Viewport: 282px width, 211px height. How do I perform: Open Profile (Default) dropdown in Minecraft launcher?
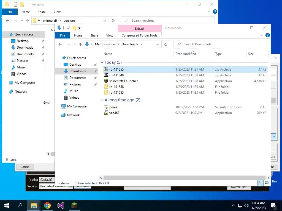[x=46, y=180]
